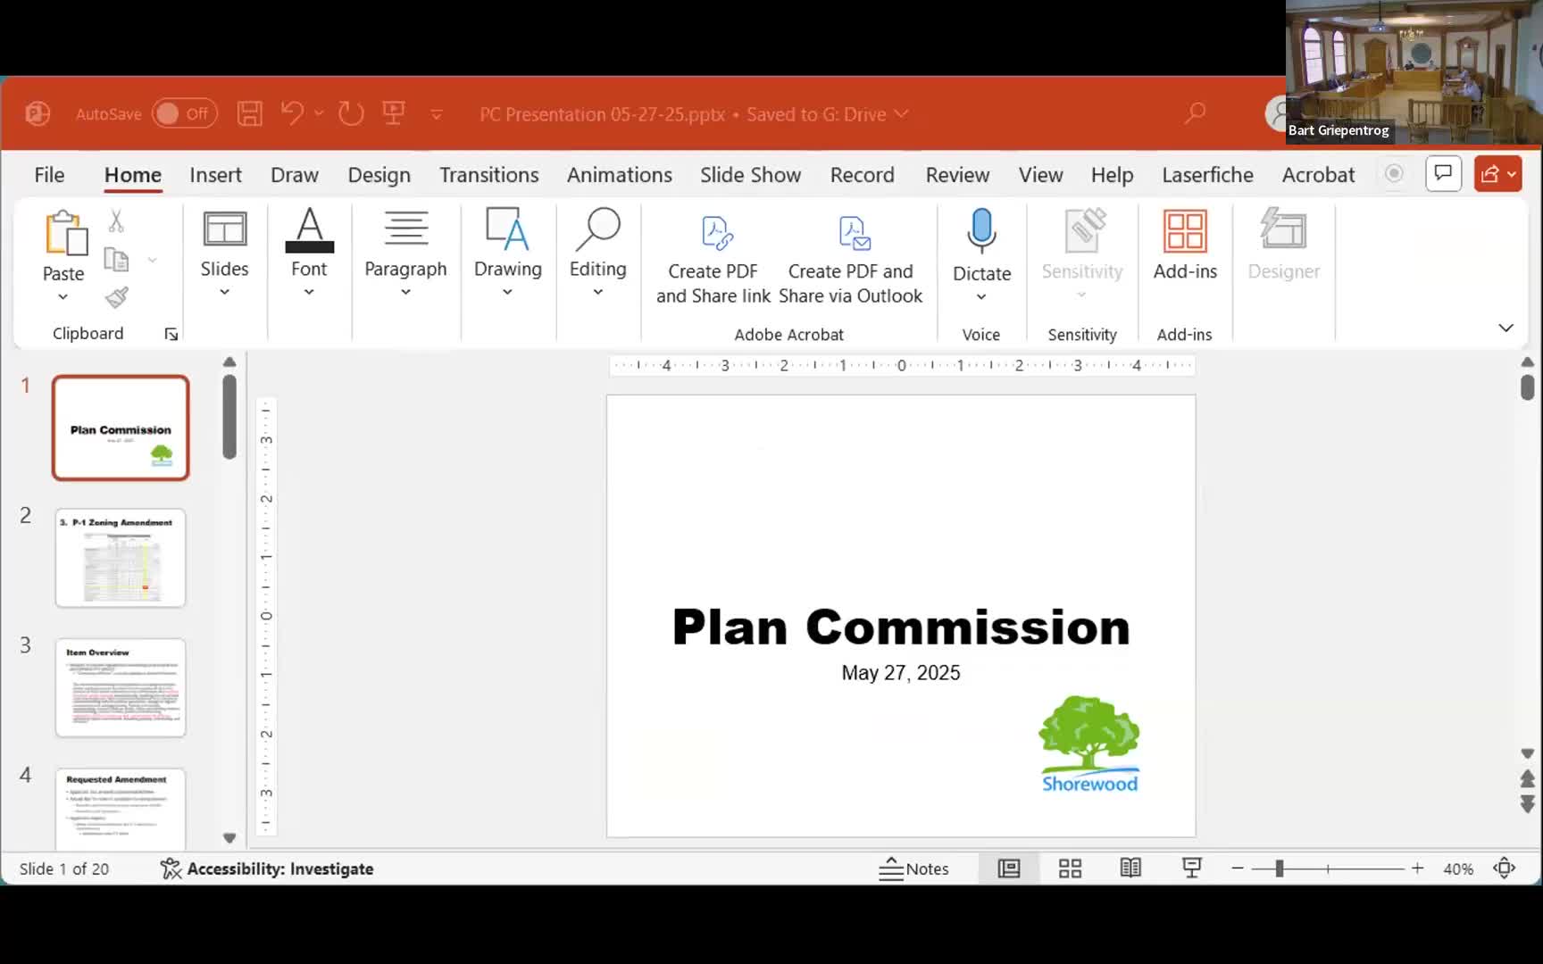The height and width of the screenshot is (964, 1543).
Task: Open Clipboard pane launcher
Action: point(171,334)
